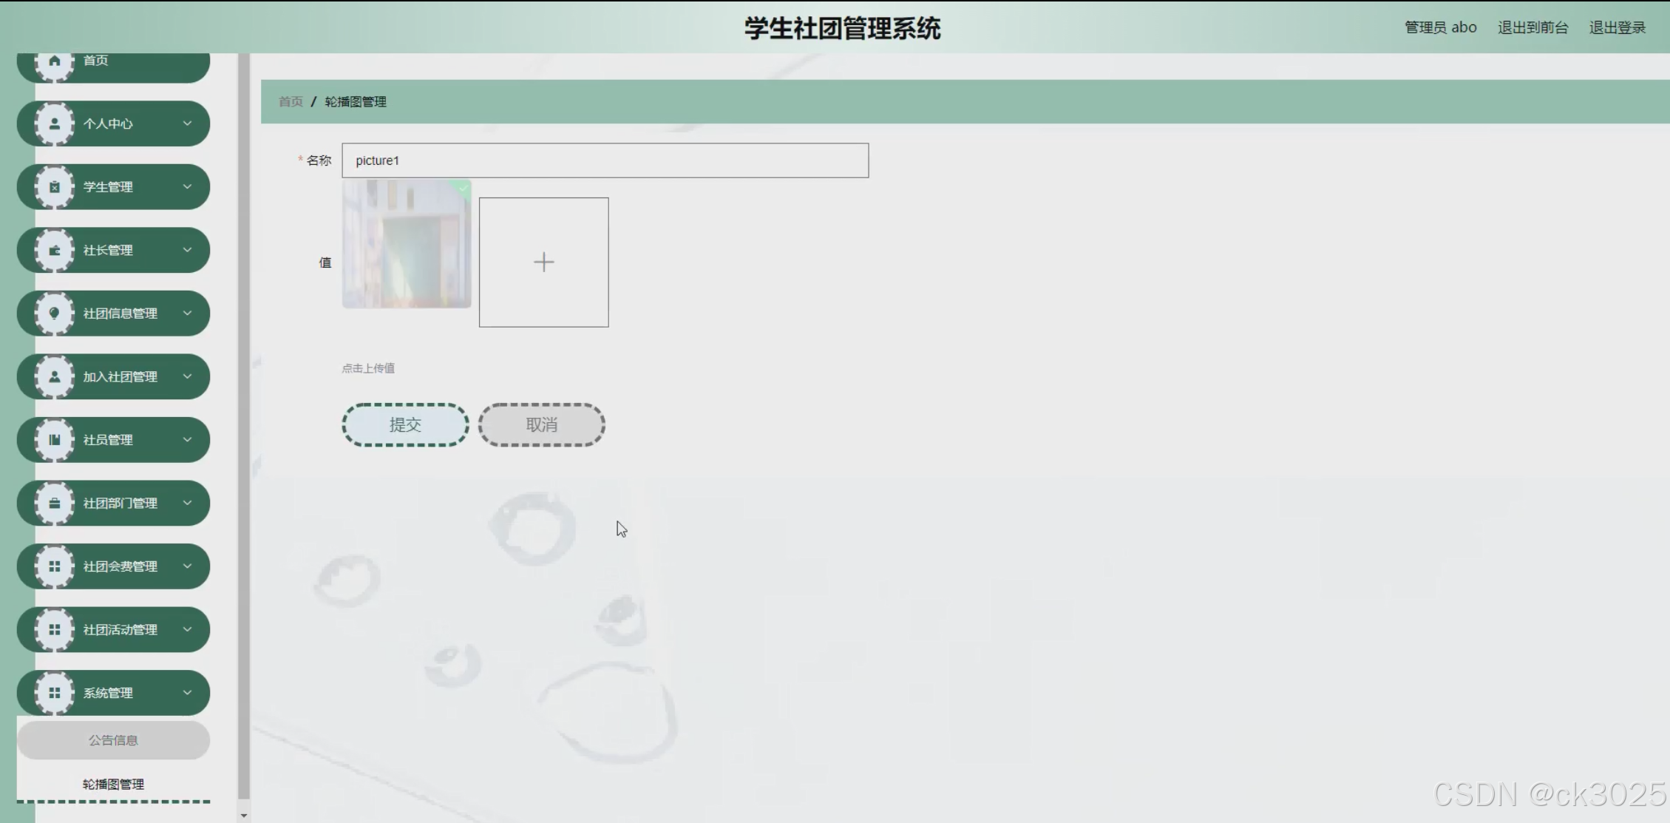The height and width of the screenshot is (823, 1670).
Task: Click the 社团会费管理 grid icon
Action: coord(55,567)
